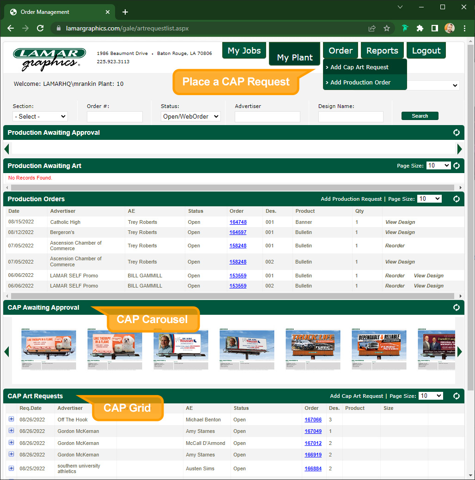The height and width of the screenshot is (480, 475).
Task: Click the browser address bar URL
Action: (127, 29)
